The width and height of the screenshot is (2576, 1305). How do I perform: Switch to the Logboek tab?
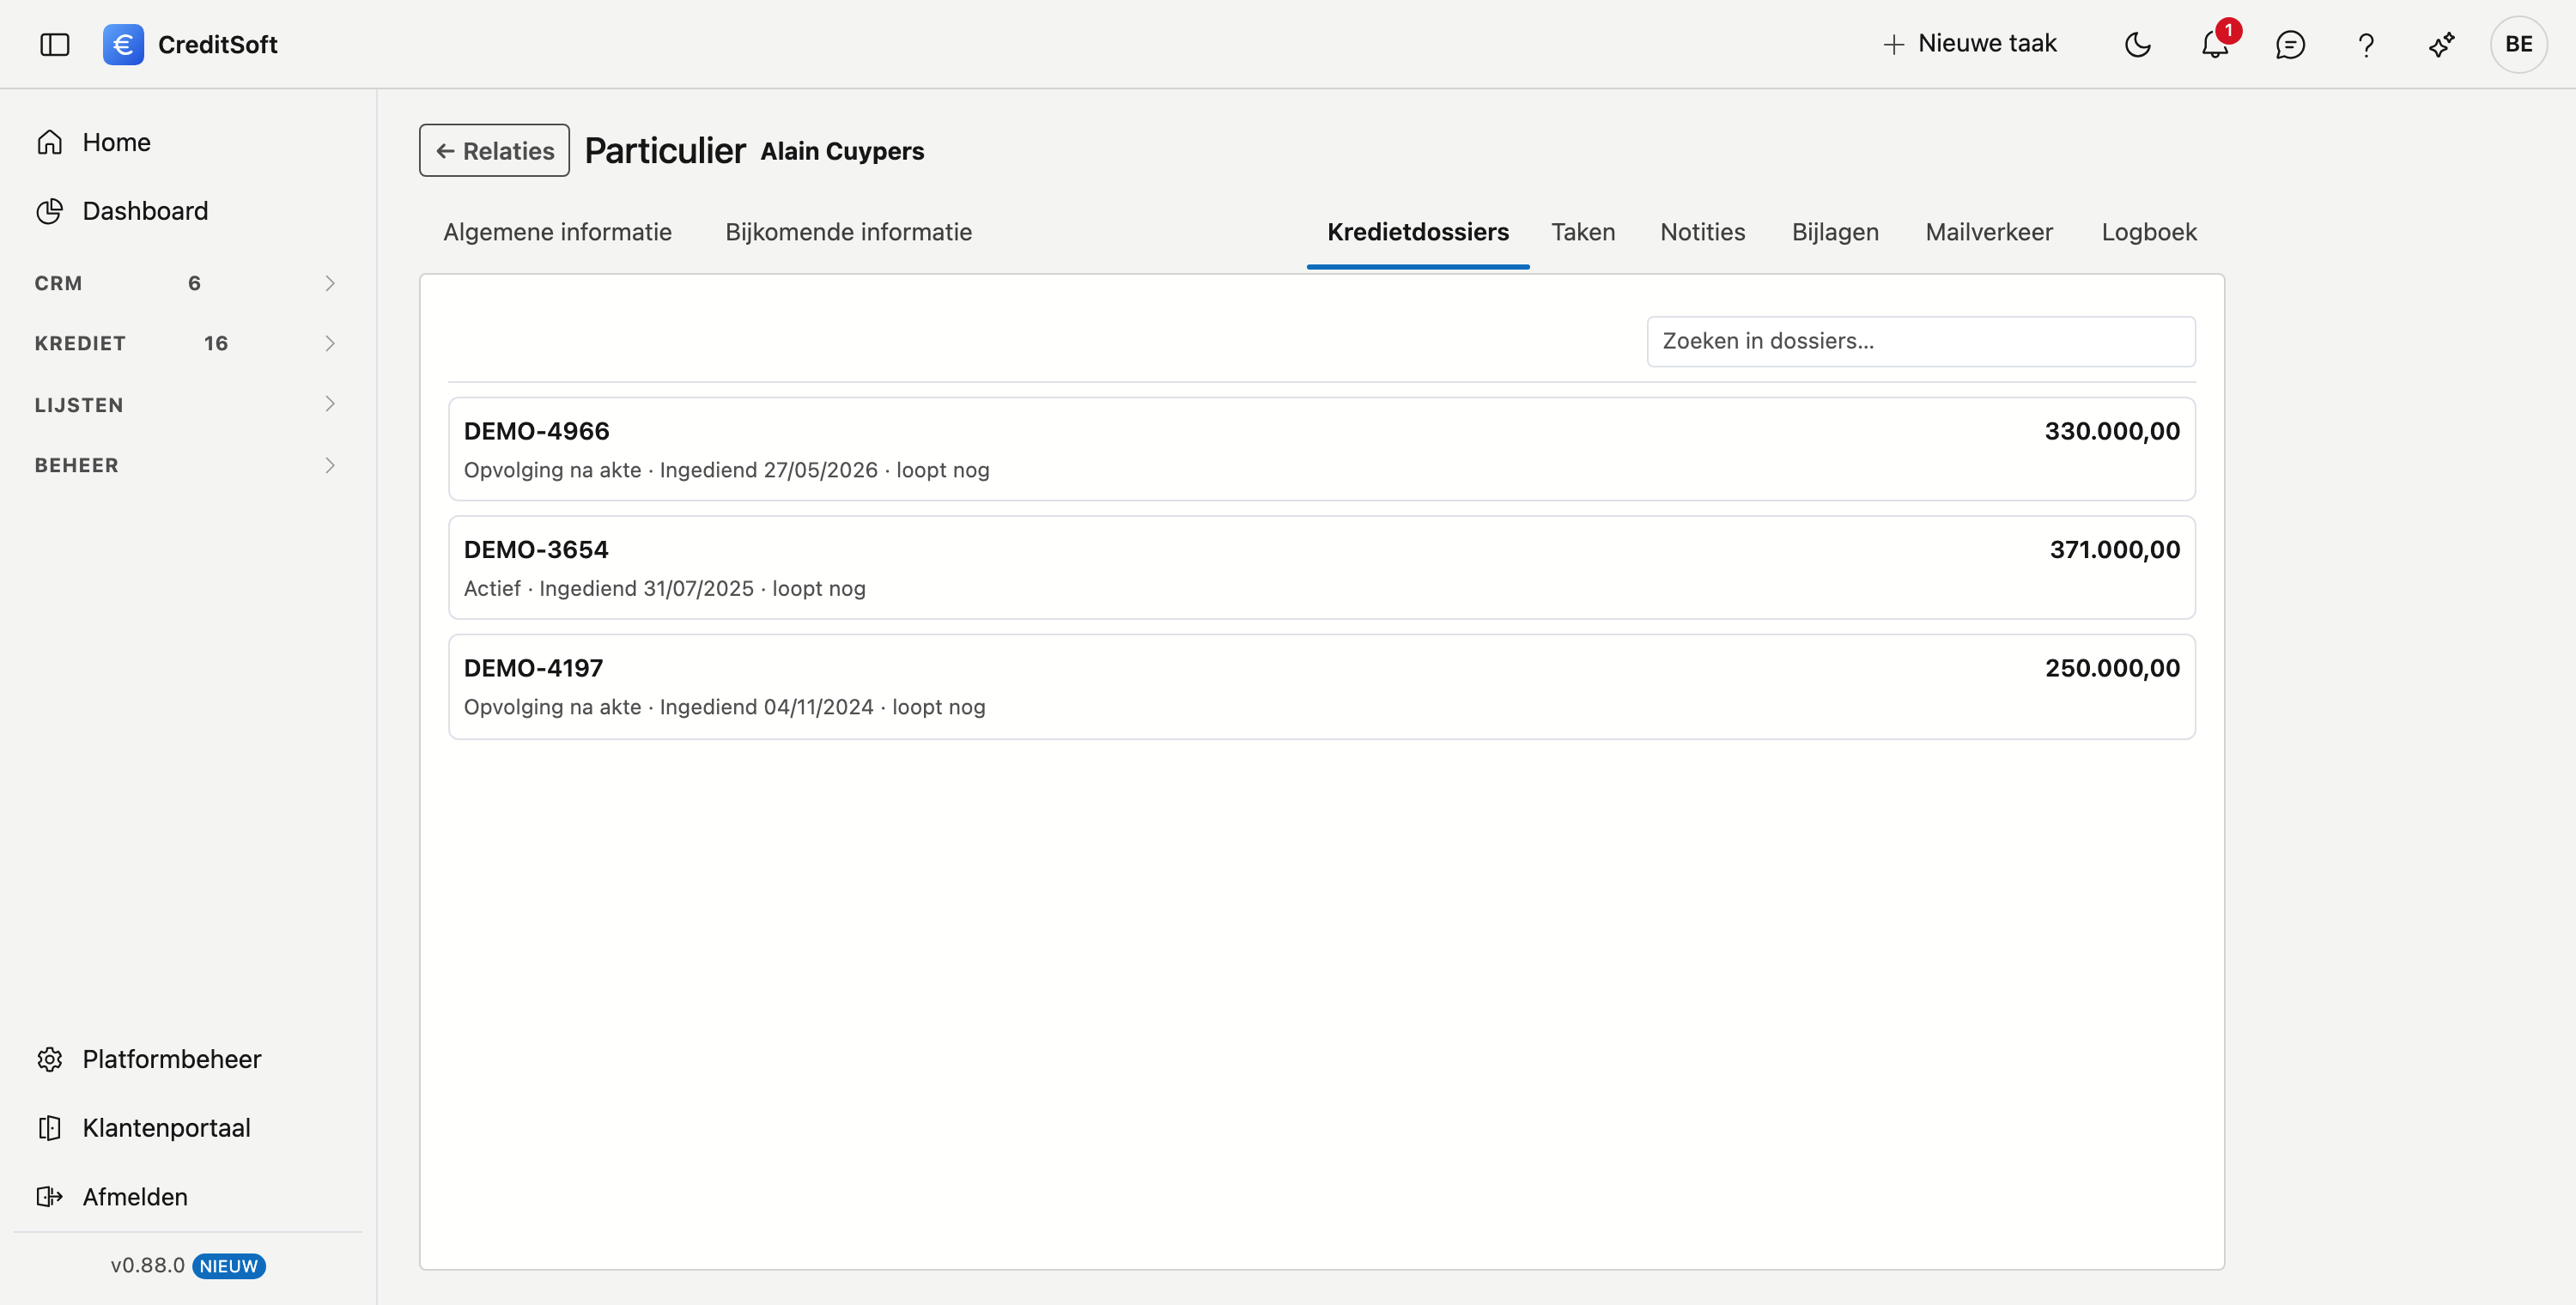(x=2149, y=232)
